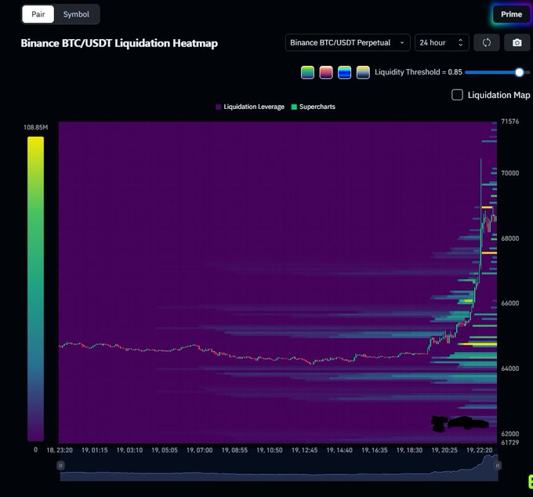Click the 19, 07:00 time label

(x=200, y=450)
